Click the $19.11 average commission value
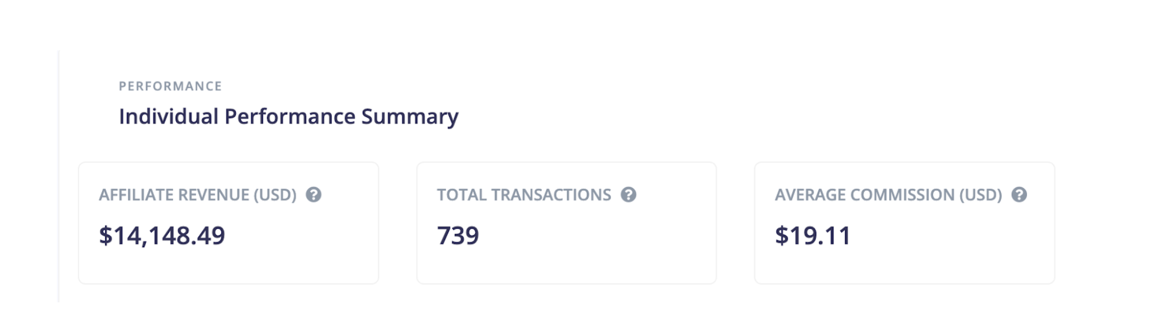 tap(812, 236)
